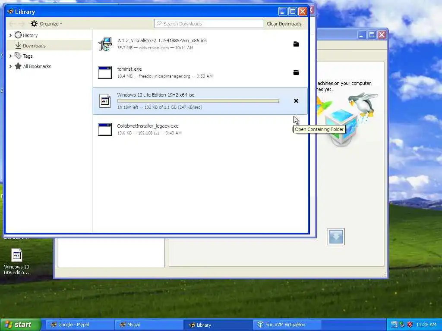Open the Start menu
This screenshot has height=331, width=442.
point(21,325)
